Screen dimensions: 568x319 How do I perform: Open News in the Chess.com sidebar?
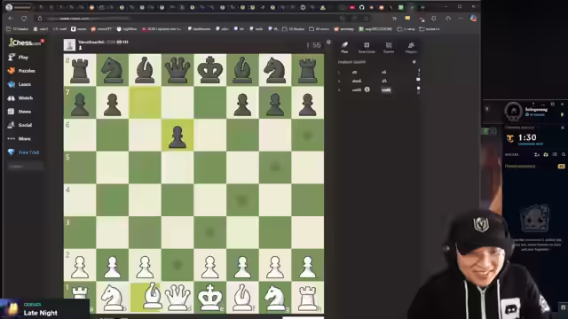[x=20, y=112]
